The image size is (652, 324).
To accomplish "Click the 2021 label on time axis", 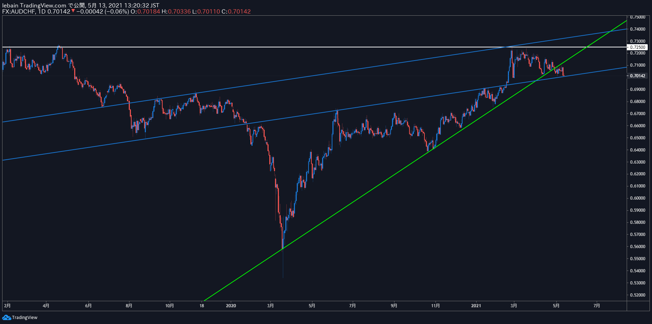I will (x=476, y=305).
